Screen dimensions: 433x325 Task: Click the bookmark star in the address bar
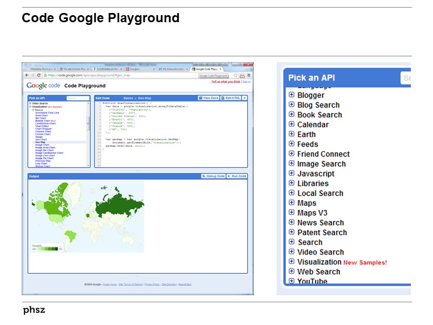234,75
